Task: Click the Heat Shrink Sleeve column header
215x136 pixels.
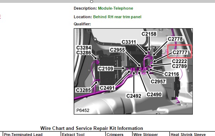Action: [x=188, y=134]
